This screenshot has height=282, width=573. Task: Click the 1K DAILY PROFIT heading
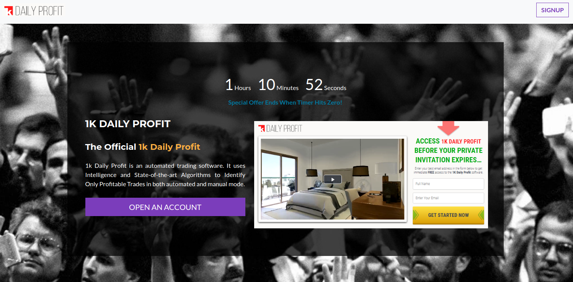tap(128, 124)
